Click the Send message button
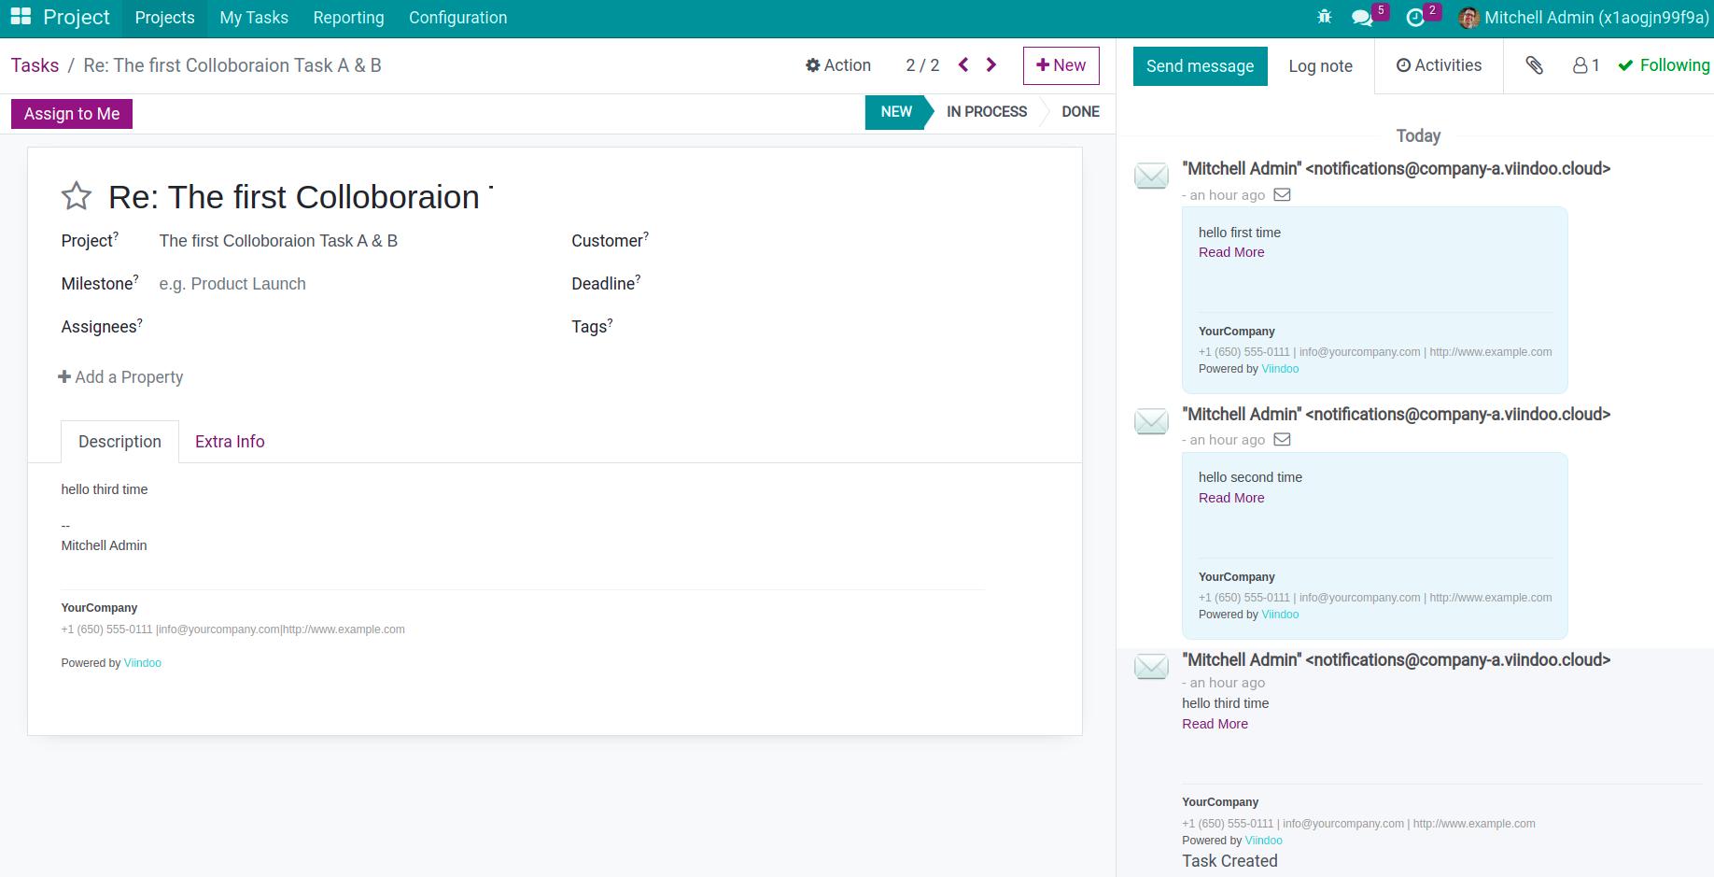The height and width of the screenshot is (877, 1714). (x=1200, y=66)
